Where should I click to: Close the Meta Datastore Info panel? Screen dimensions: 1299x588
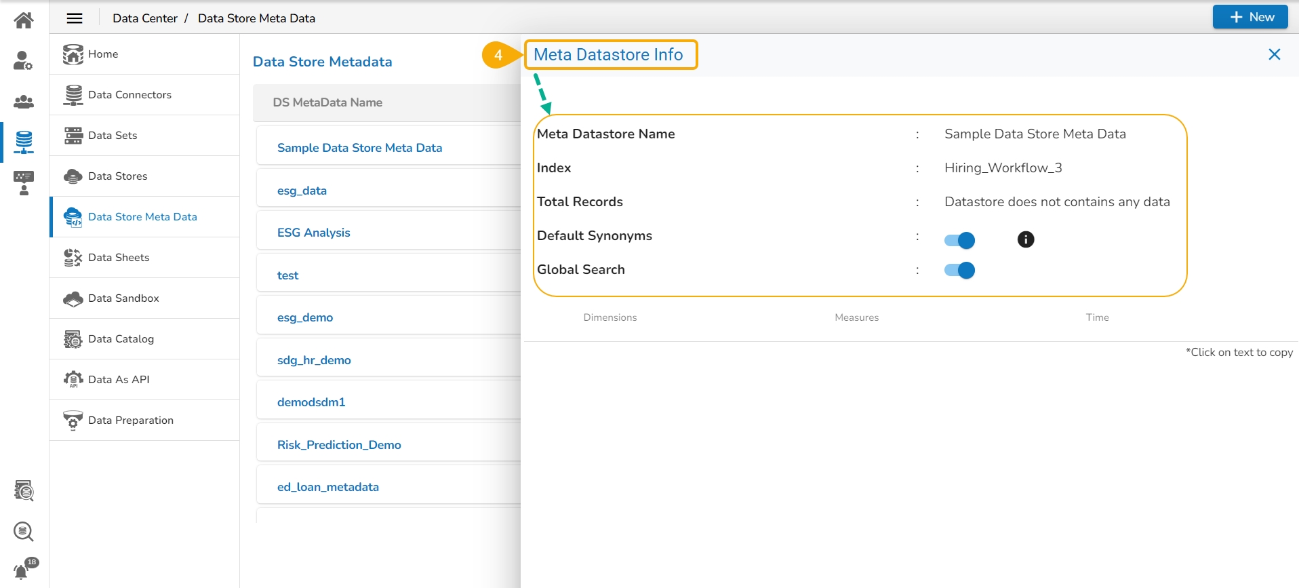coord(1274,54)
